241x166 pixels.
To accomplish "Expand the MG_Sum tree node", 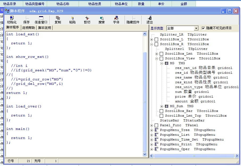I will 162,106.
